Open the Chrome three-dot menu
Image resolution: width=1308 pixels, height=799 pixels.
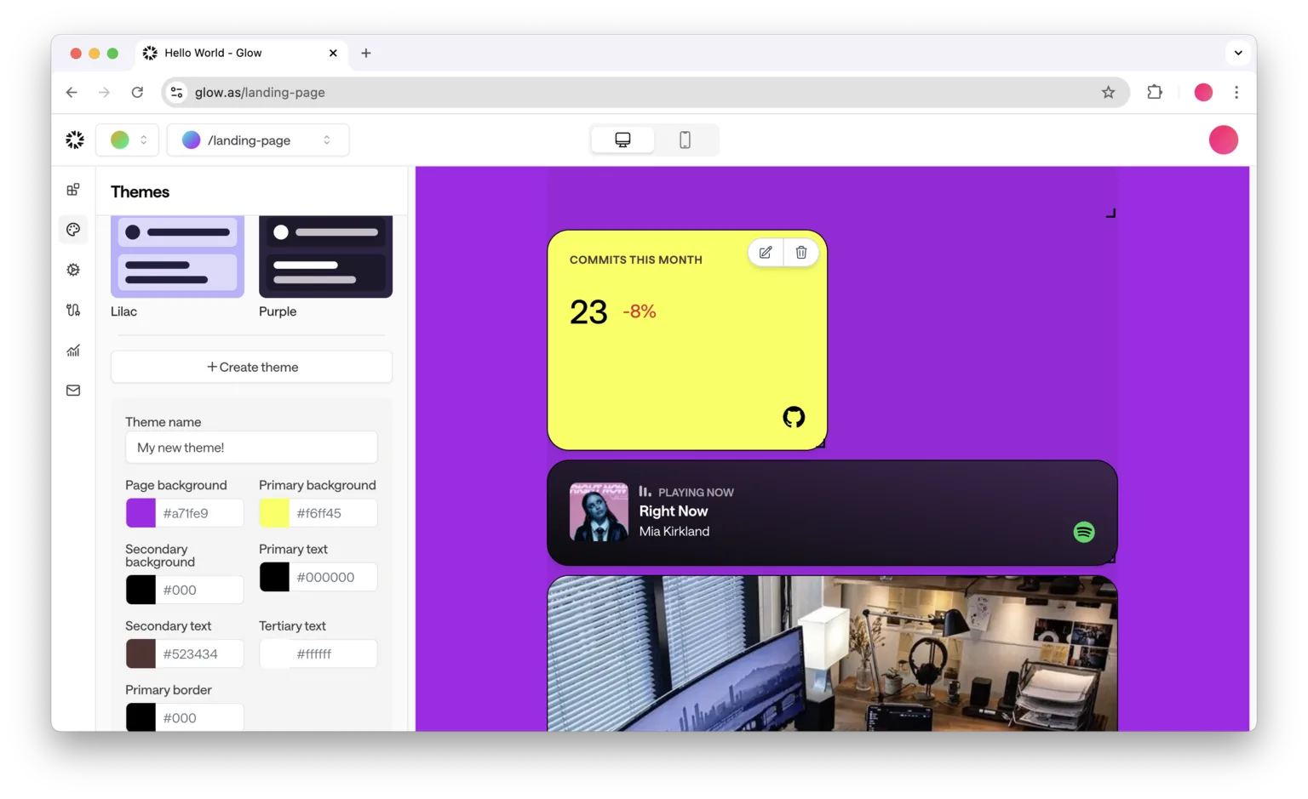(x=1236, y=92)
